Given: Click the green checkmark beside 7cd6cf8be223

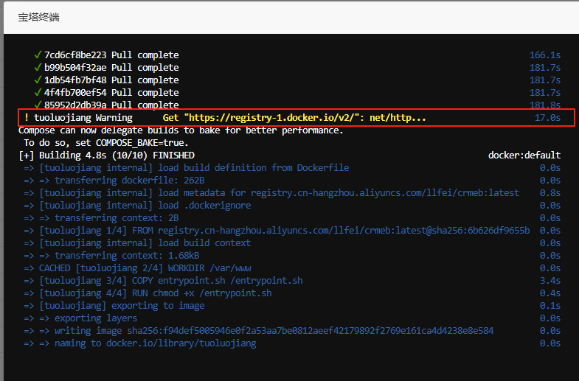Looking at the screenshot, I should coord(38,55).
